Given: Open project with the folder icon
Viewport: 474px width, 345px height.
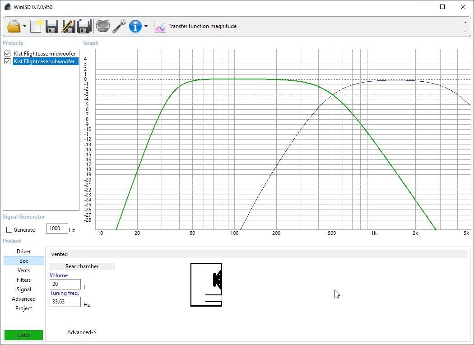Looking at the screenshot, I should [x=14, y=26].
